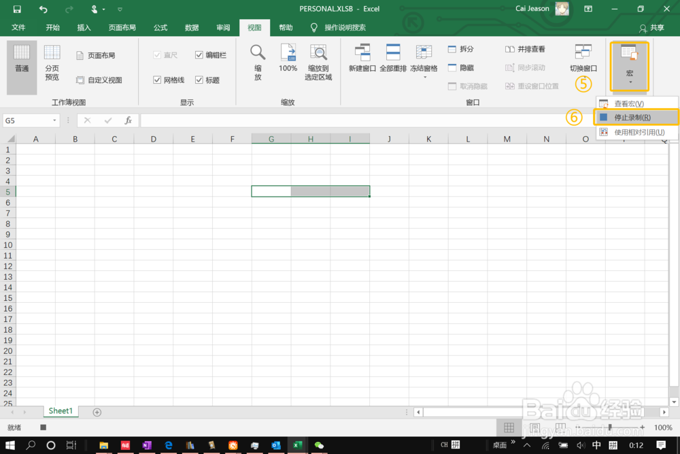
Task: Click the 100% zoom level in the status bar
Action: point(663,427)
